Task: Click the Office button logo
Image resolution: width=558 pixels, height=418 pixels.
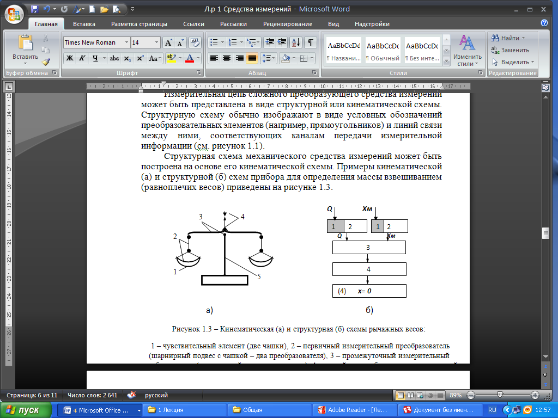Action: (x=14, y=15)
